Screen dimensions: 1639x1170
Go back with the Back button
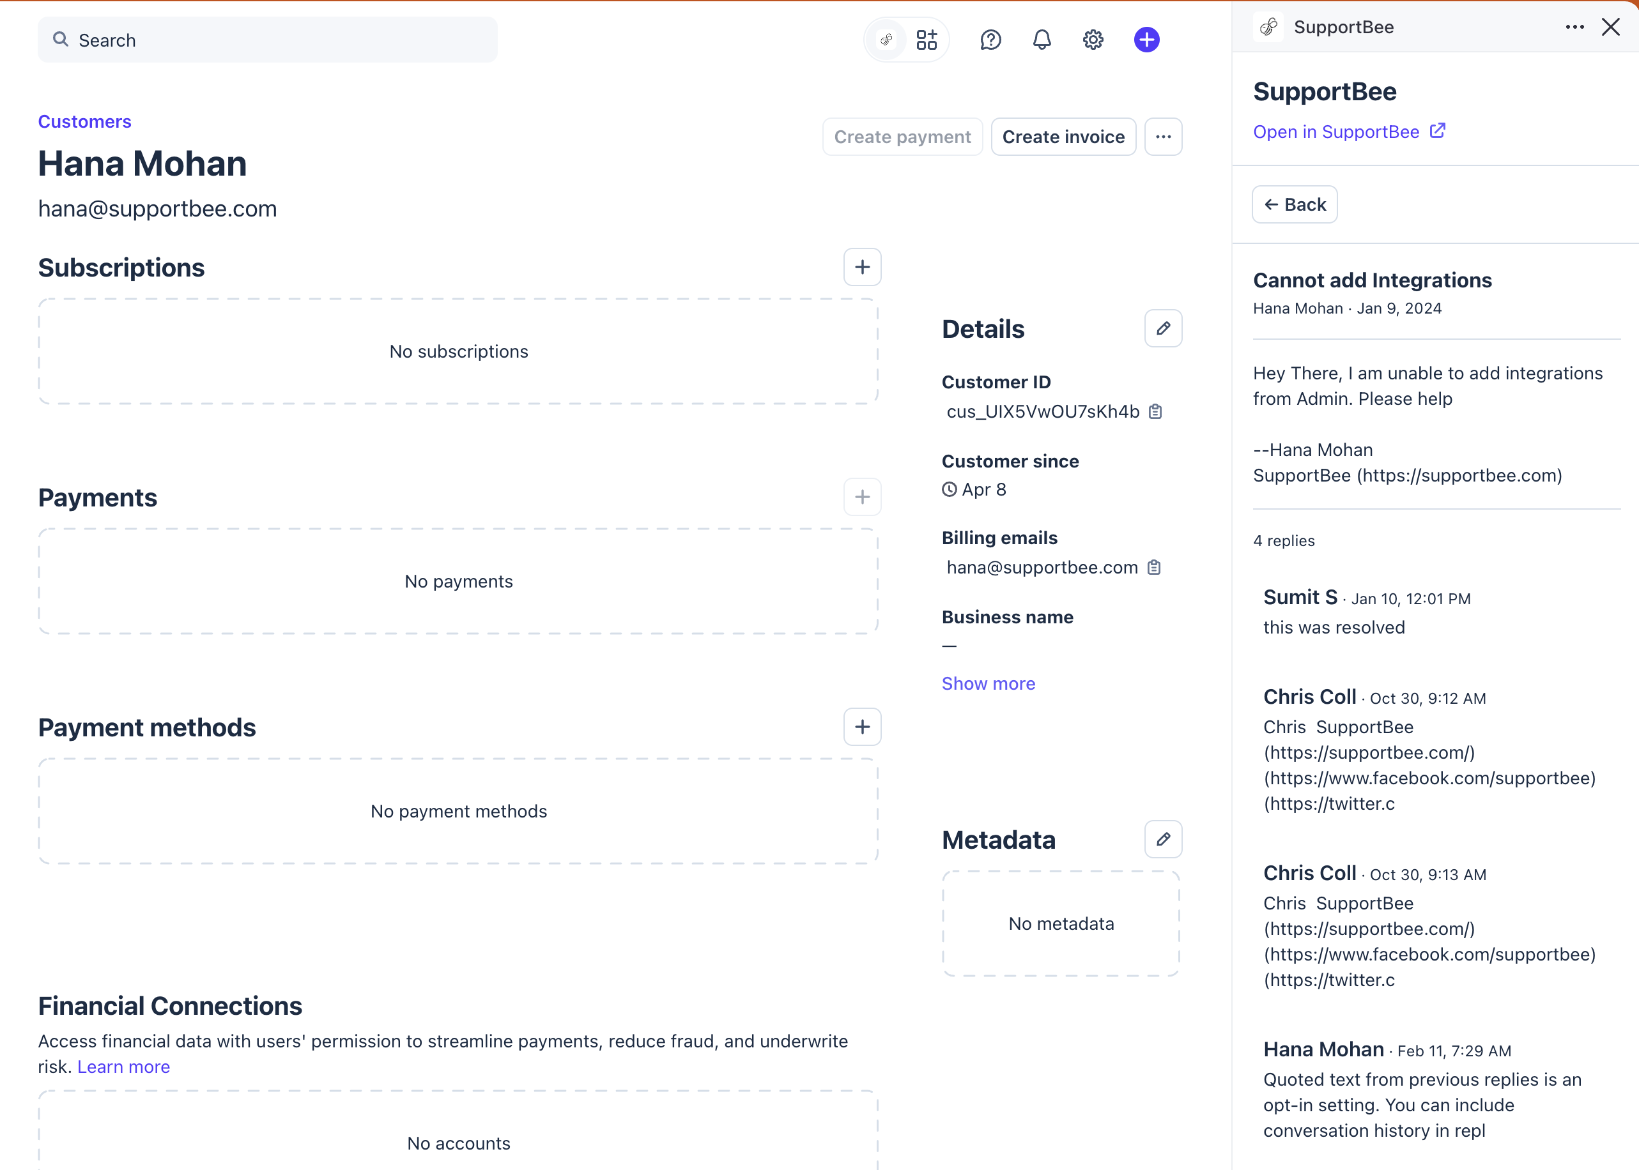pos(1295,204)
